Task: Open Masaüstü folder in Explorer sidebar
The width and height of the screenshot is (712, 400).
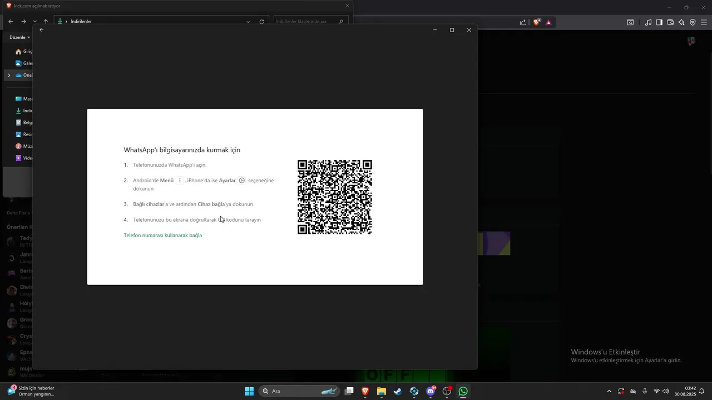Action: tap(23, 99)
